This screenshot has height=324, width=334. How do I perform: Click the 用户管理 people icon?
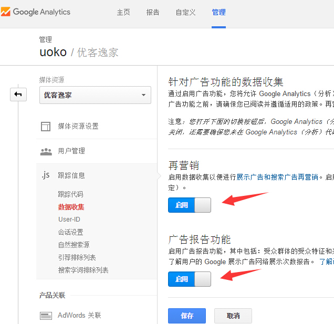46,151
